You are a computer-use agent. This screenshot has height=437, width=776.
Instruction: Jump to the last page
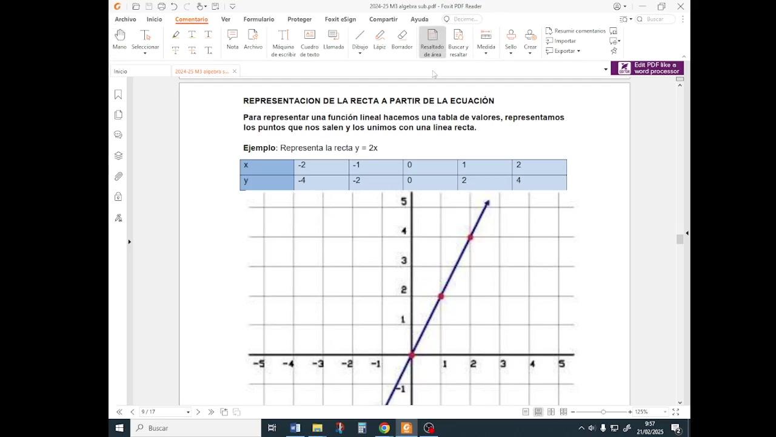[x=211, y=412]
